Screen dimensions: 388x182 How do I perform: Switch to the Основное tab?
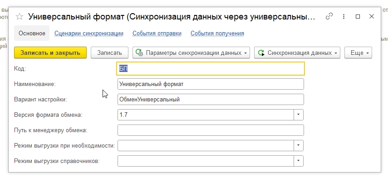coord(32,33)
